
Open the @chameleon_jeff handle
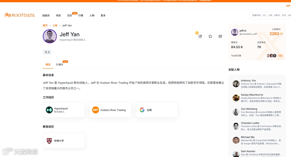[x=248, y=34]
